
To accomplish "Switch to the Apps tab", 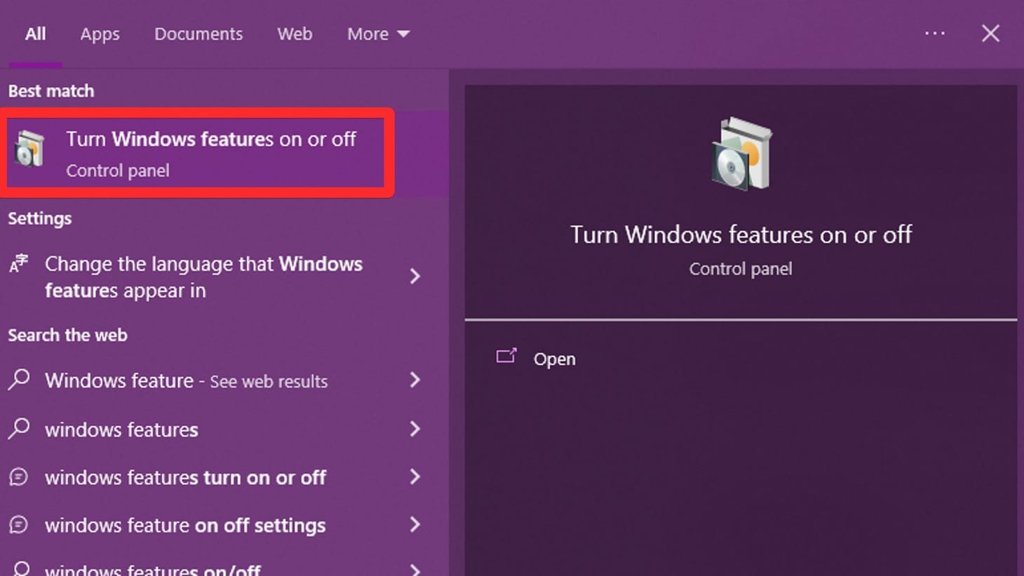I will pos(99,33).
